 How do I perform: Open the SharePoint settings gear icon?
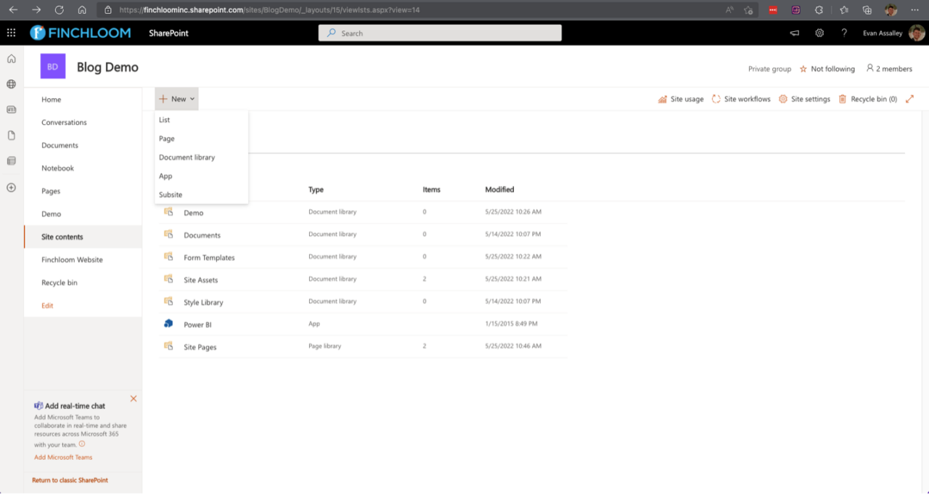click(x=819, y=33)
